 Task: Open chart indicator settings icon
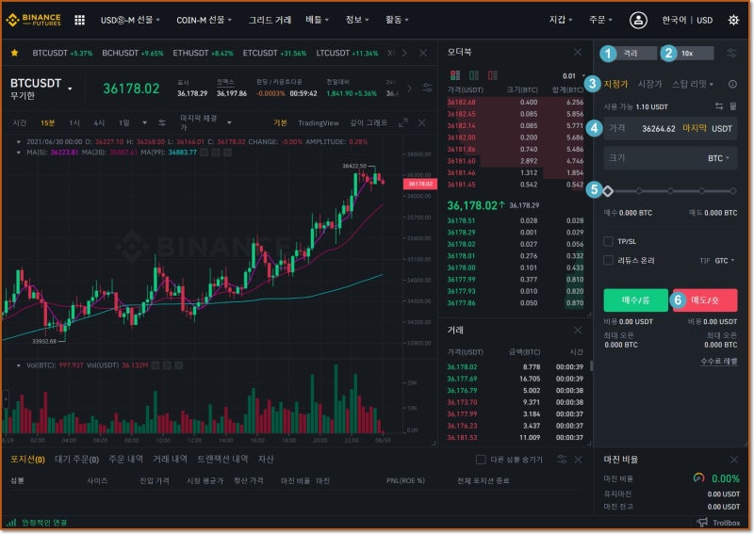(x=162, y=123)
